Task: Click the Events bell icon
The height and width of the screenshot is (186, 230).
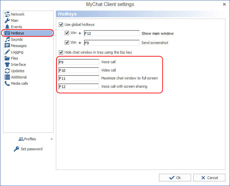Action: pos(7,27)
